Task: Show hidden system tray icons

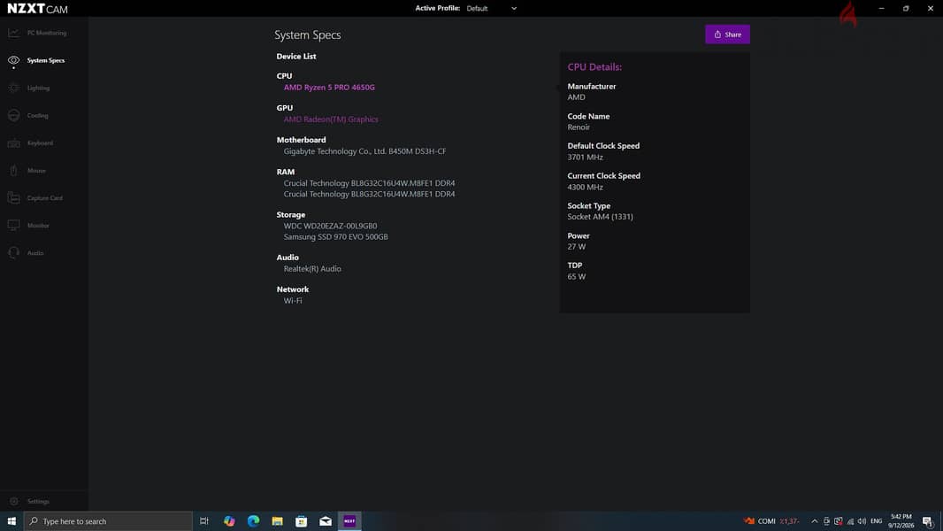Action: point(815,520)
